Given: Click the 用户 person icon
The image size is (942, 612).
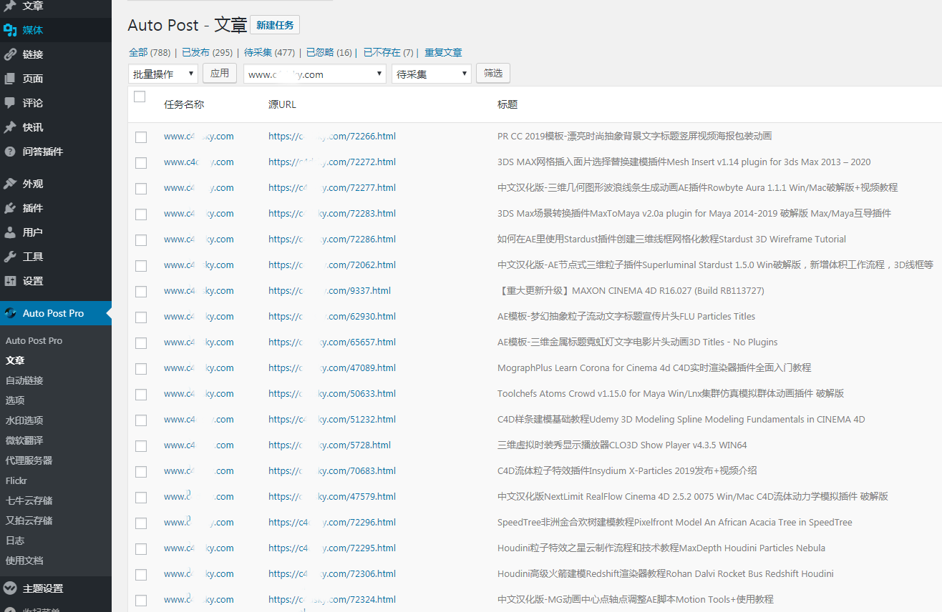Looking at the screenshot, I should pos(10,232).
